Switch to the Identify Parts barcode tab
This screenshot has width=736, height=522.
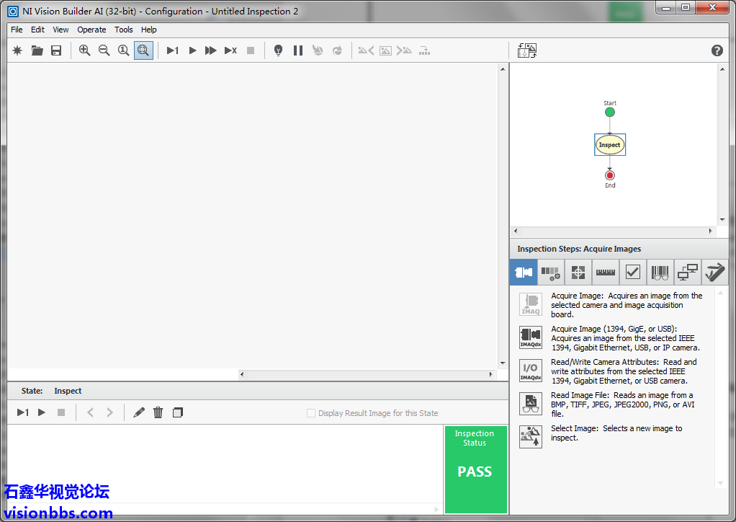click(660, 273)
